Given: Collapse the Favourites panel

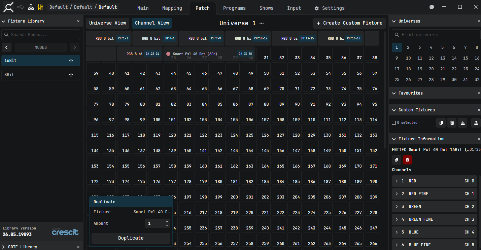Looking at the screenshot, I should [394, 93].
